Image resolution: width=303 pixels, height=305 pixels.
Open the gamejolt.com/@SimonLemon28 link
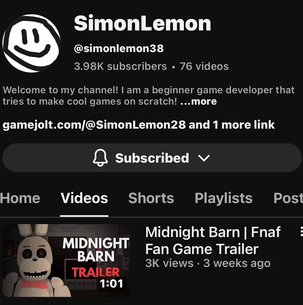(94, 125)
